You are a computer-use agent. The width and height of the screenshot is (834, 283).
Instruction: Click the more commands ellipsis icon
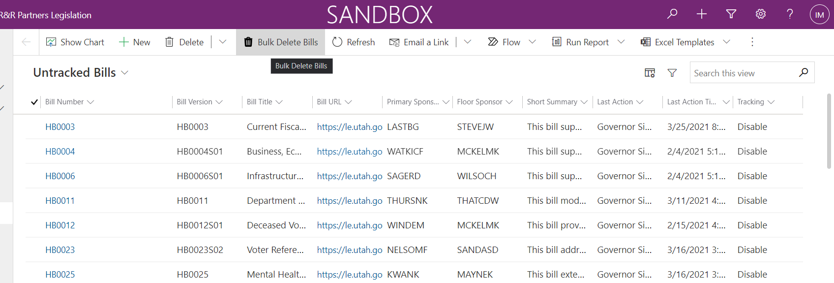[752, 42]
